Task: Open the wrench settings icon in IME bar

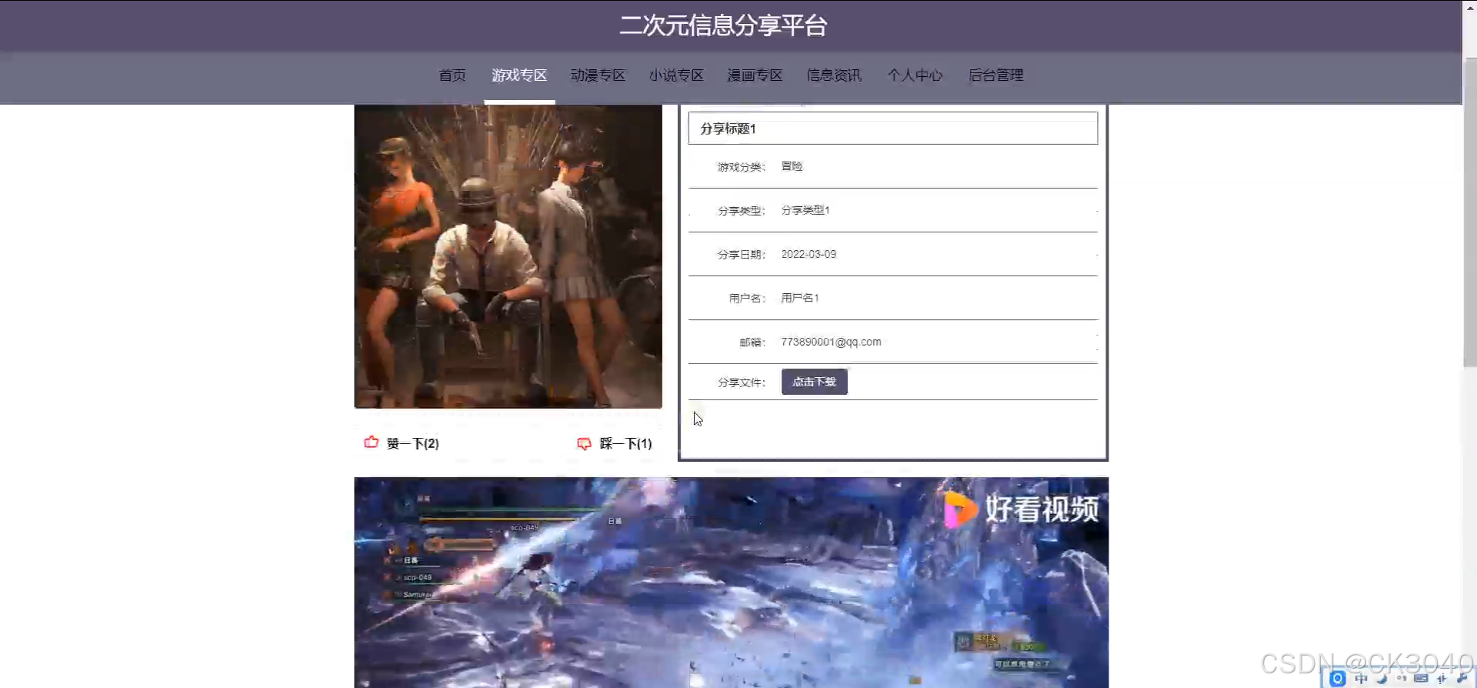Action: coord(1462,678)
